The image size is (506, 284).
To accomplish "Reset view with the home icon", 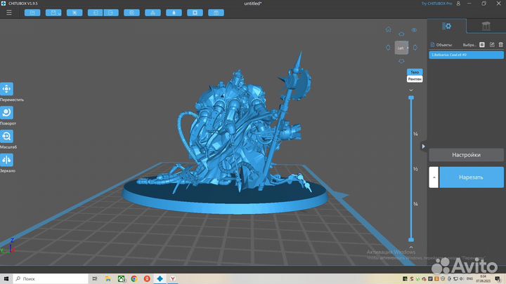I will pos(388,29).
